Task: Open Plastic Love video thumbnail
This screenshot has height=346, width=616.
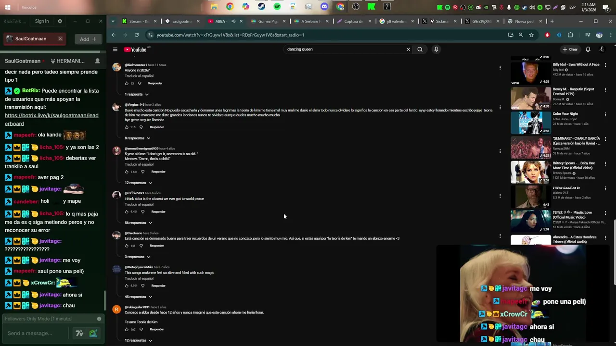Action: tap(530, 221)
